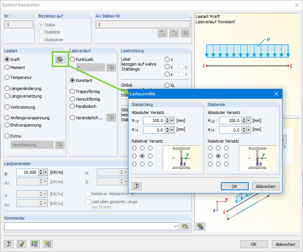
Task: Click the Stabanfang cross-section offset diagram
Action: pyautogui.click(x=181, y=158)
